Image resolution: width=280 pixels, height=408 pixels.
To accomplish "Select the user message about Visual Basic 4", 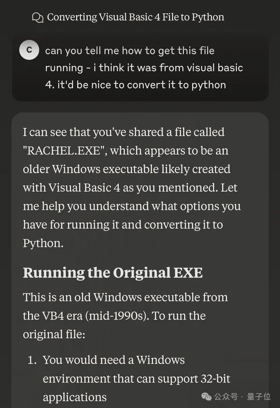I will pos(144,68).
